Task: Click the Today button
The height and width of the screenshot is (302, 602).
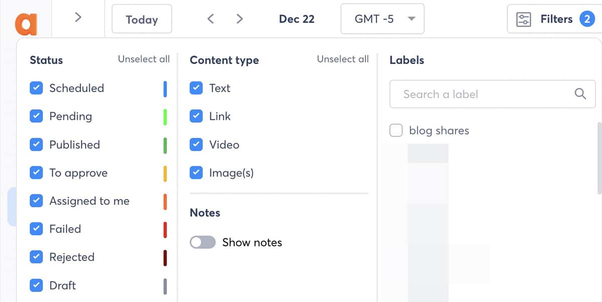Action: coord(141,19)
